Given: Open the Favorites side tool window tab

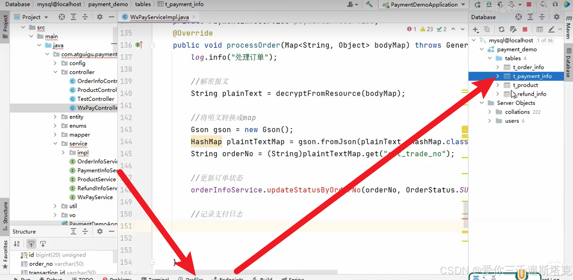Looking at the screenshot, I should (x=5, y=255).
